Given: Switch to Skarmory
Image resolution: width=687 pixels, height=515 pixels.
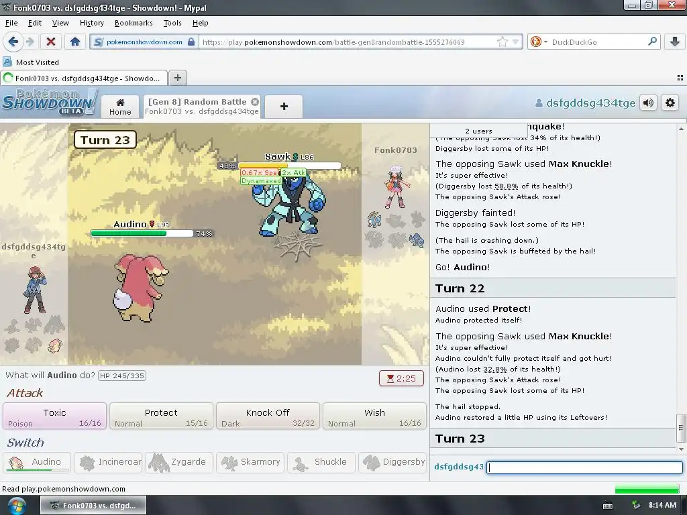Looking at the screenshot, I should (x=250, y=463).
